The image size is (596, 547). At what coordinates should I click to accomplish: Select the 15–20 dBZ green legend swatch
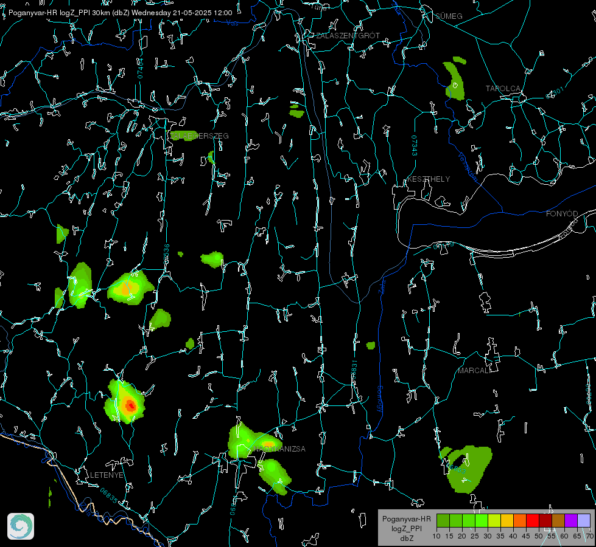click(x=456, y=521)
